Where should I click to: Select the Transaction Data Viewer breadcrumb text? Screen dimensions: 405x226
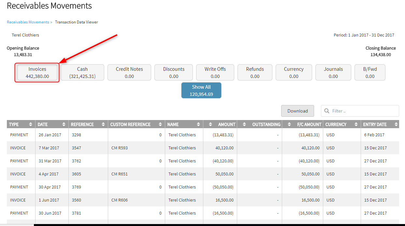[x=77, y=22]
